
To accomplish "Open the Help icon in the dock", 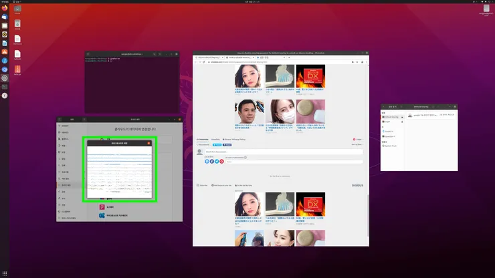I will [x=5, y=61].
